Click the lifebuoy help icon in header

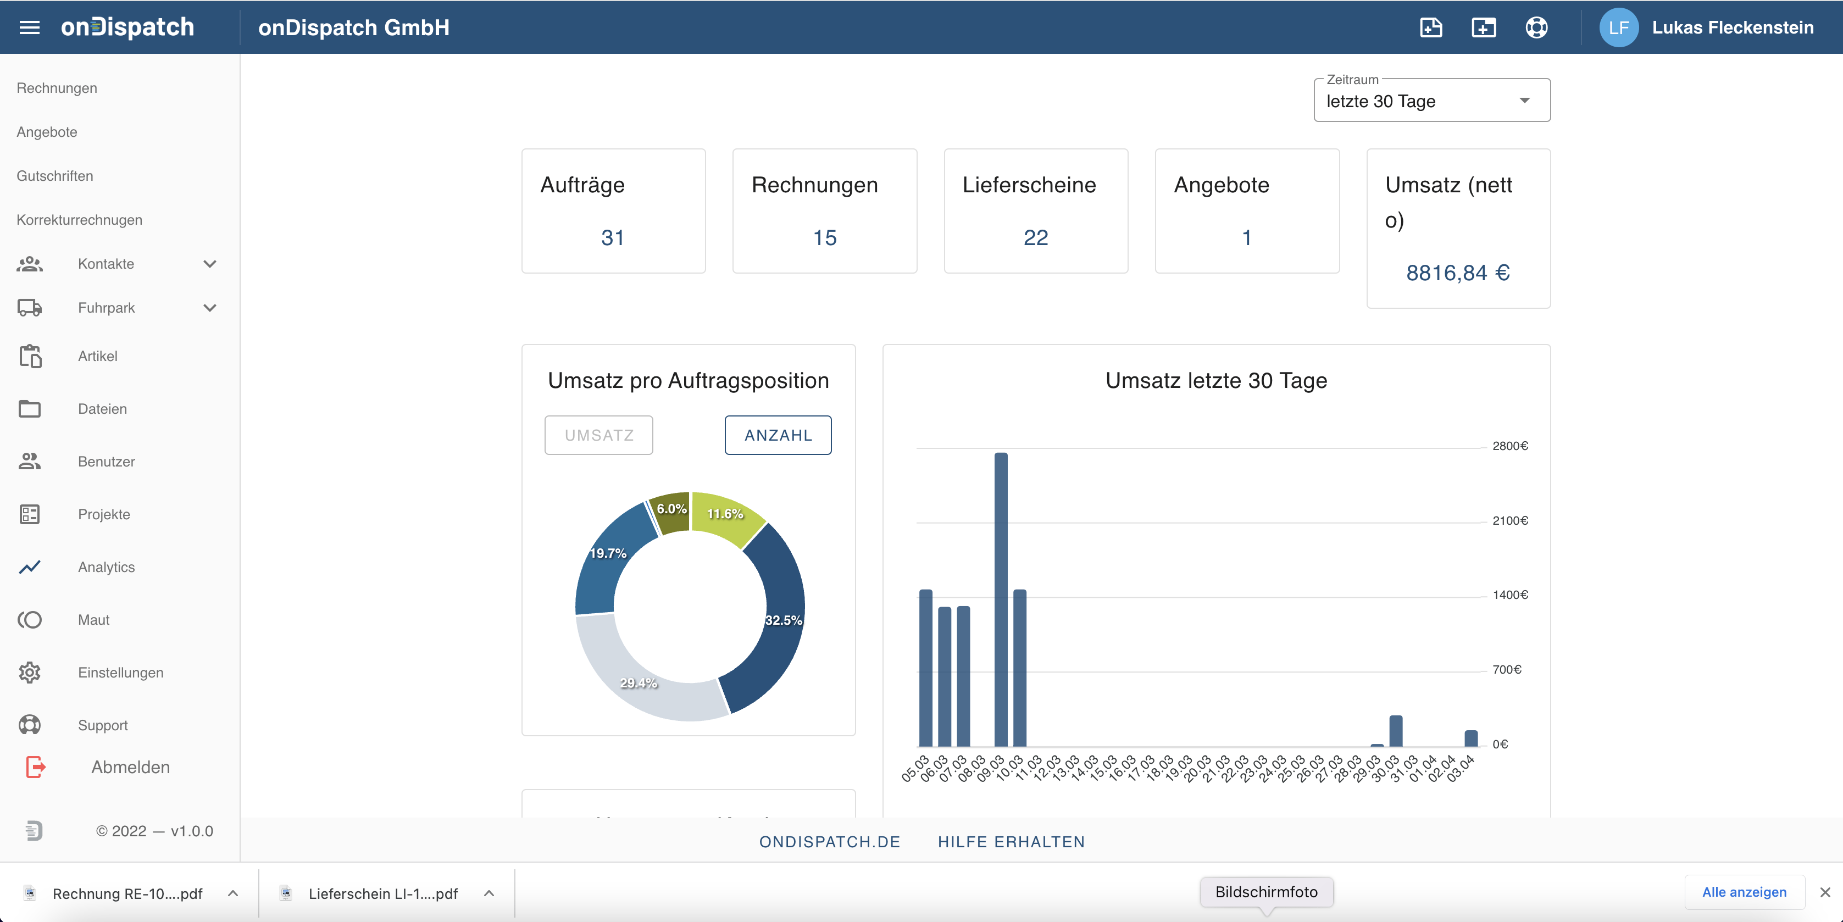coord(1536,27)
